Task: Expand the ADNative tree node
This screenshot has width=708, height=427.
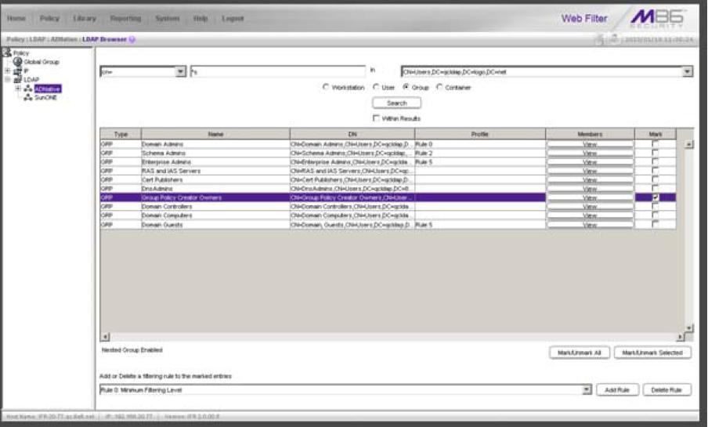Action: [18, 89]
